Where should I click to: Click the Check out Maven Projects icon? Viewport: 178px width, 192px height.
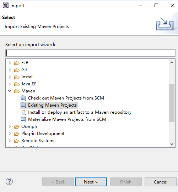click(x=23, y=98)
